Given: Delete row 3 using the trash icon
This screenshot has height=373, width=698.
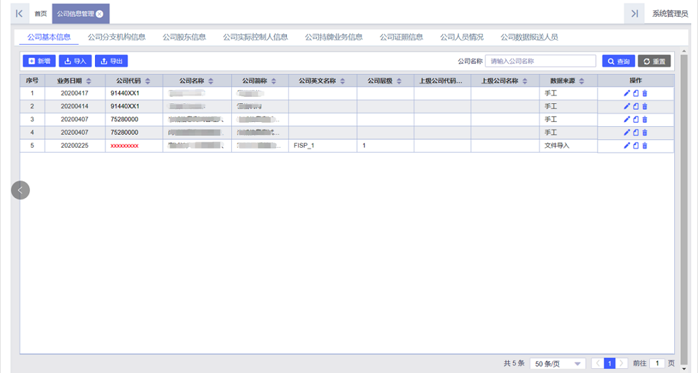Looking at the screenshot, I should [645, 119].
